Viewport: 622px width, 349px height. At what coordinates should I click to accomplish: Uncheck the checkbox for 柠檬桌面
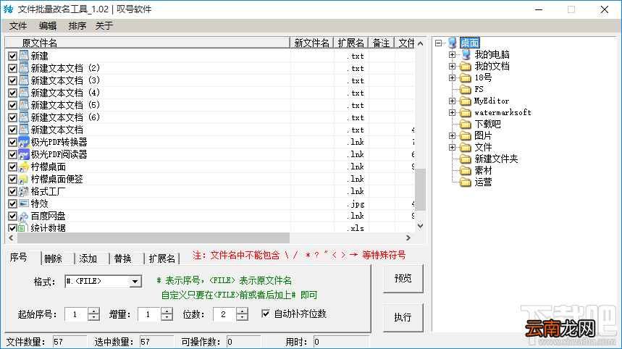click(12, 167)
